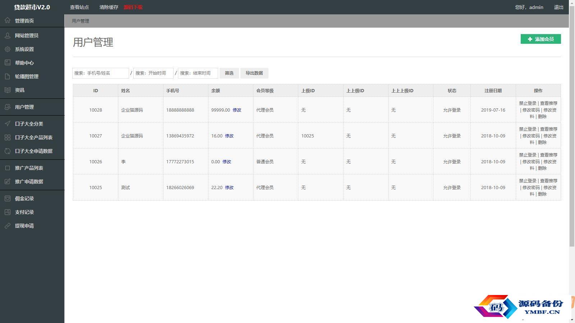
Task: Click the square icon beside 推广产品列表
Action: tap(8, 168)
